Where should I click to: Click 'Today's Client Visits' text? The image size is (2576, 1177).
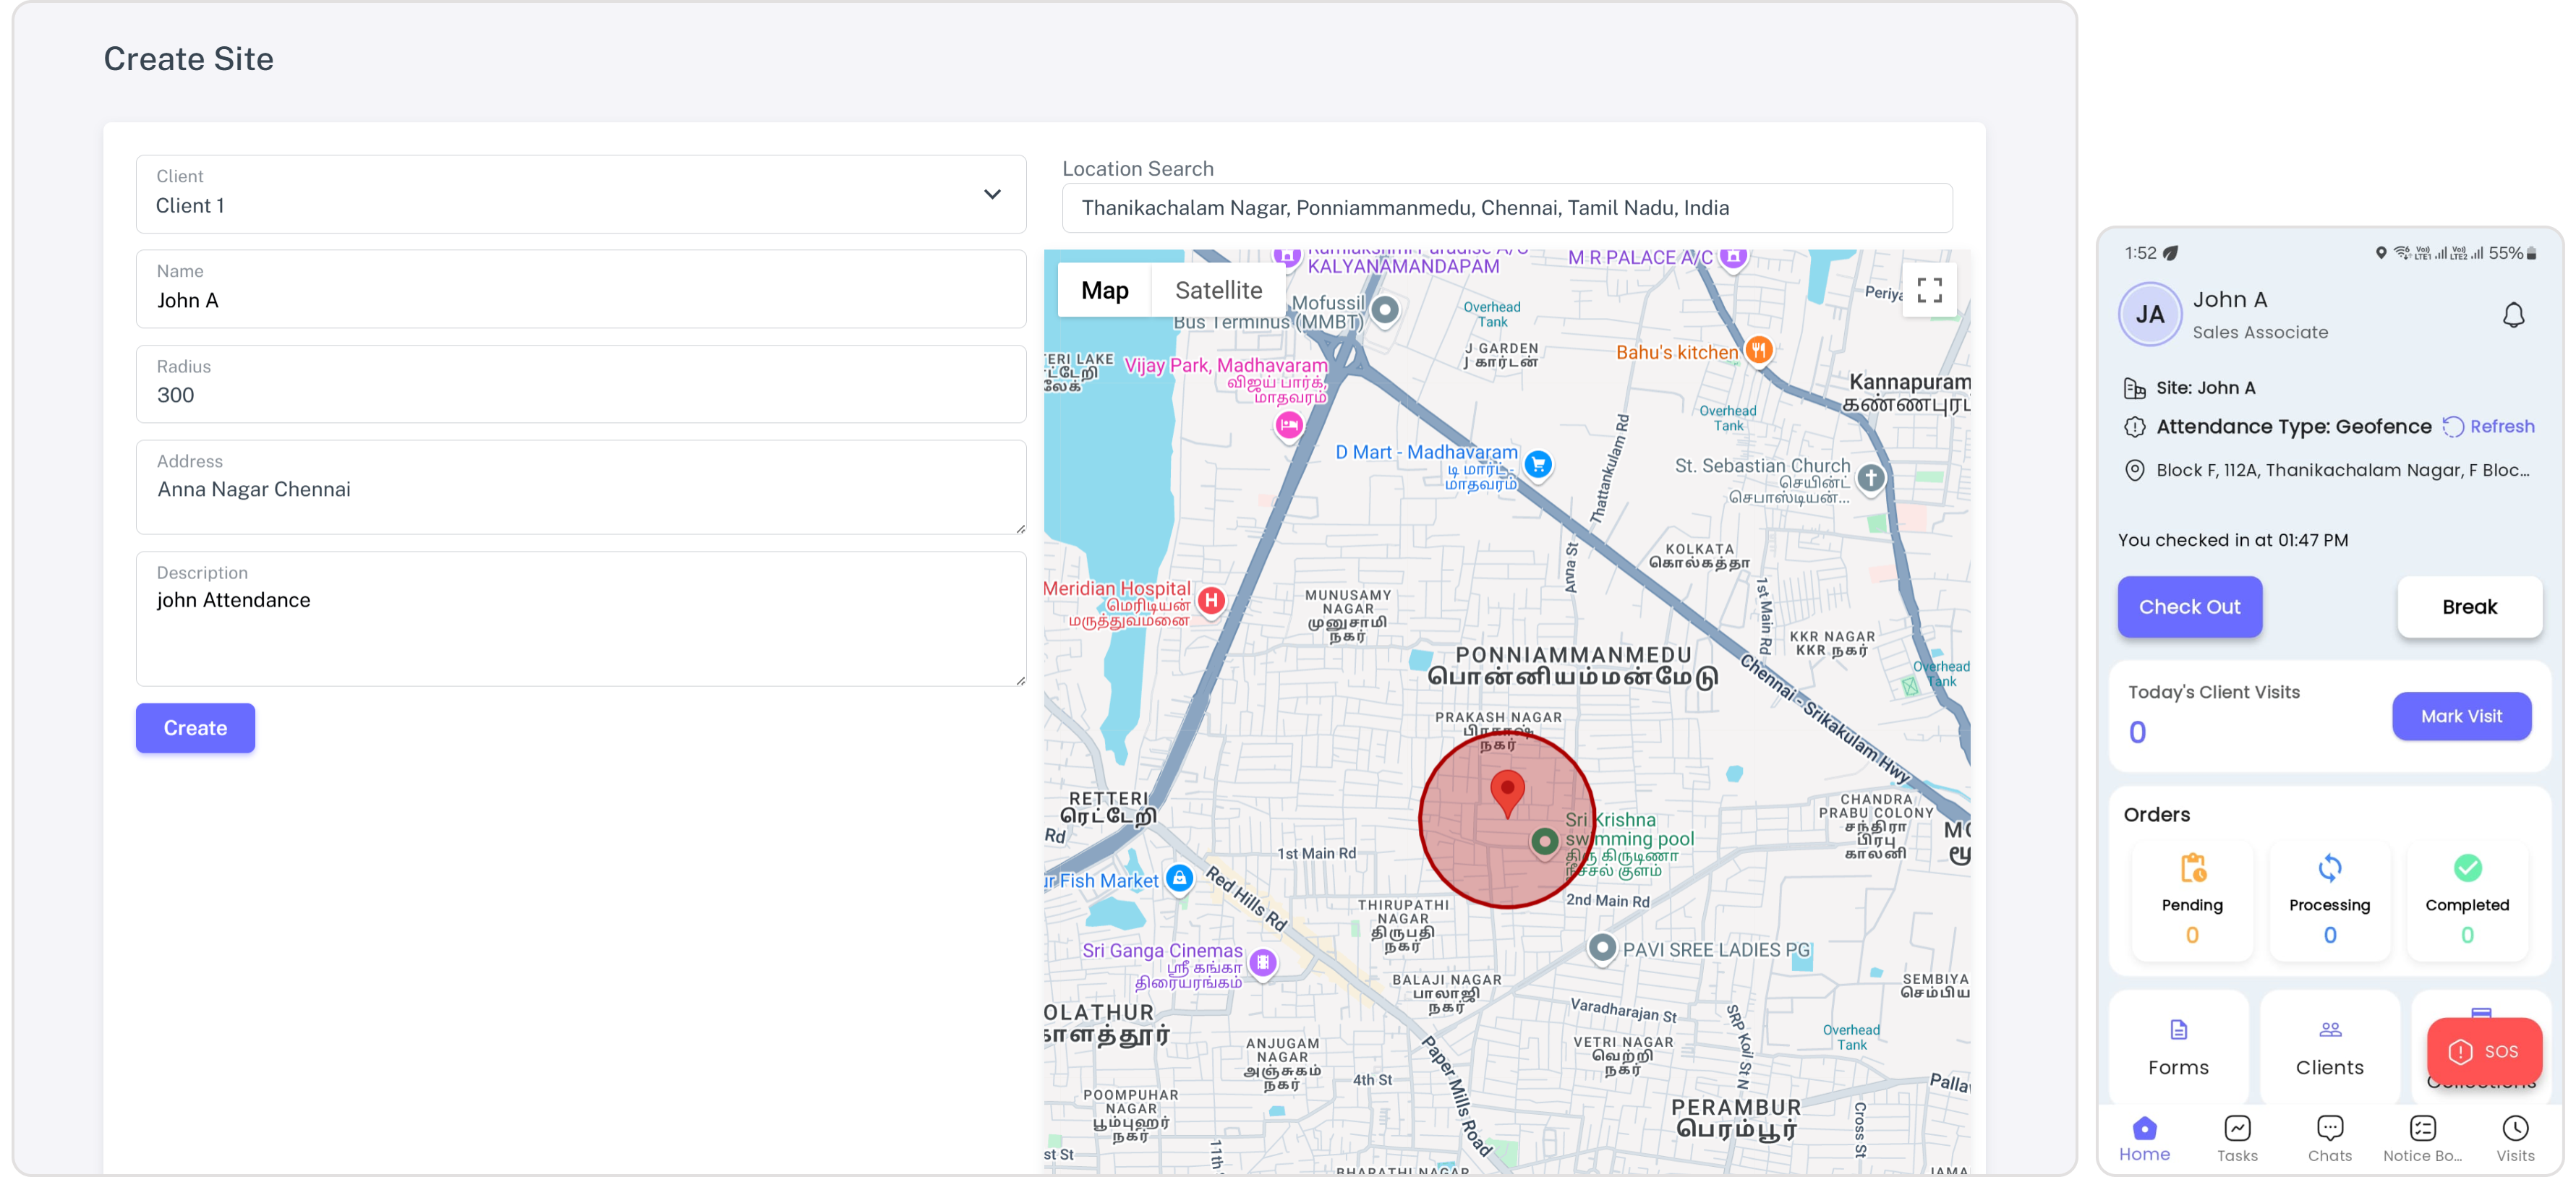click(2213, 692)
